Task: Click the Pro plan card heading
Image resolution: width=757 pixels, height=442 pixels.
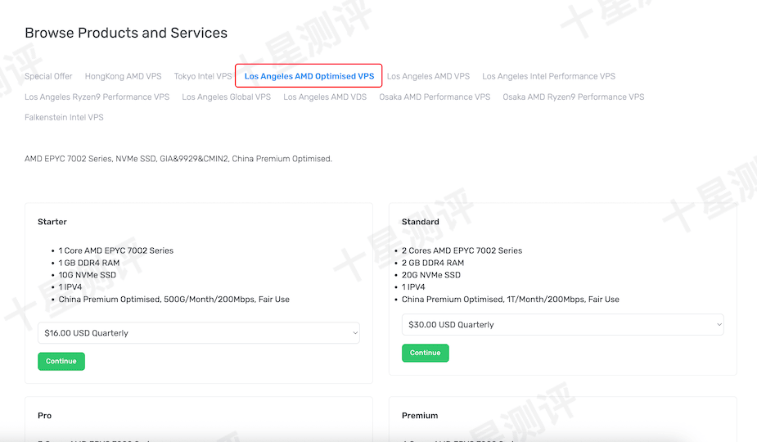Action: (x=44, y=416)
